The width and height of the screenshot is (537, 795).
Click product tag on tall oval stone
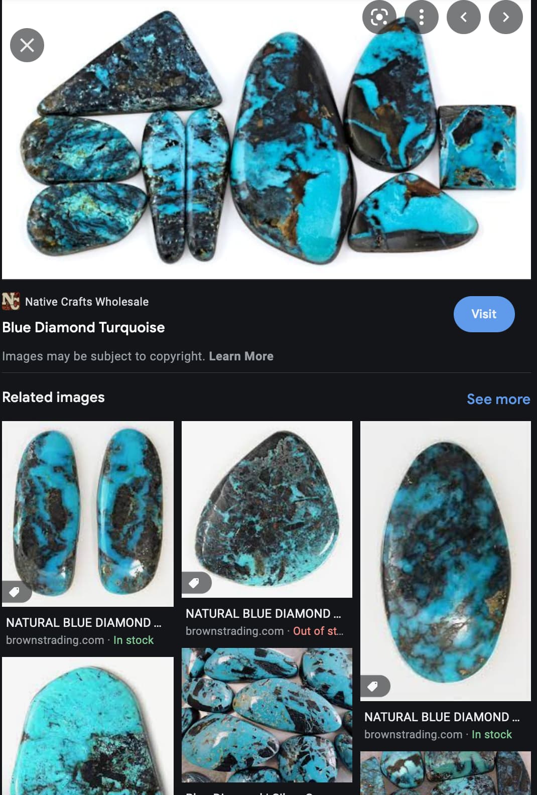[374, 686]
